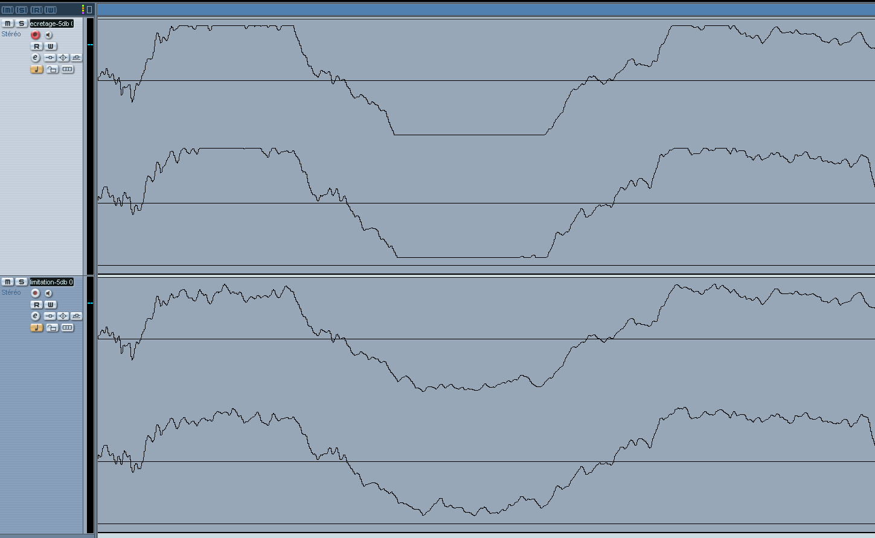
Task: Click EQ state button on ecretage-5db track
Action: coord(63,57)
